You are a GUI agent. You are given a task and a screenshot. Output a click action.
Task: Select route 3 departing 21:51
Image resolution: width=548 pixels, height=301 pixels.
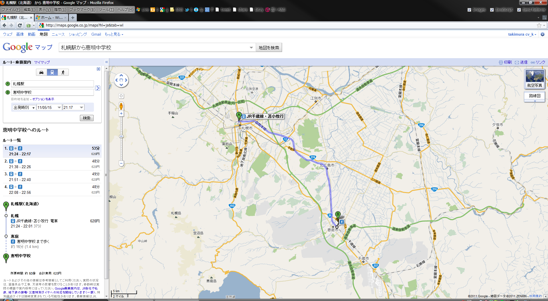(x=52, y=177)
